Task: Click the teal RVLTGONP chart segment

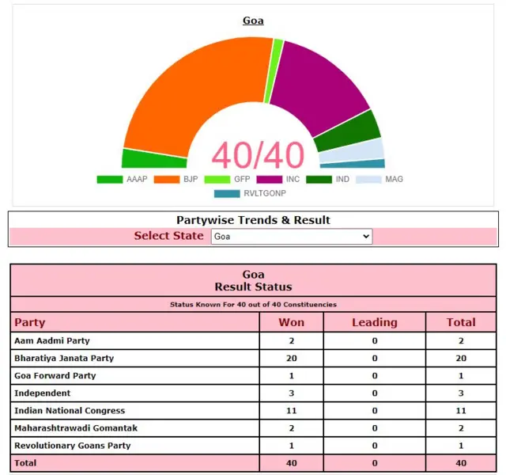Action: click(x=353, y=164)
